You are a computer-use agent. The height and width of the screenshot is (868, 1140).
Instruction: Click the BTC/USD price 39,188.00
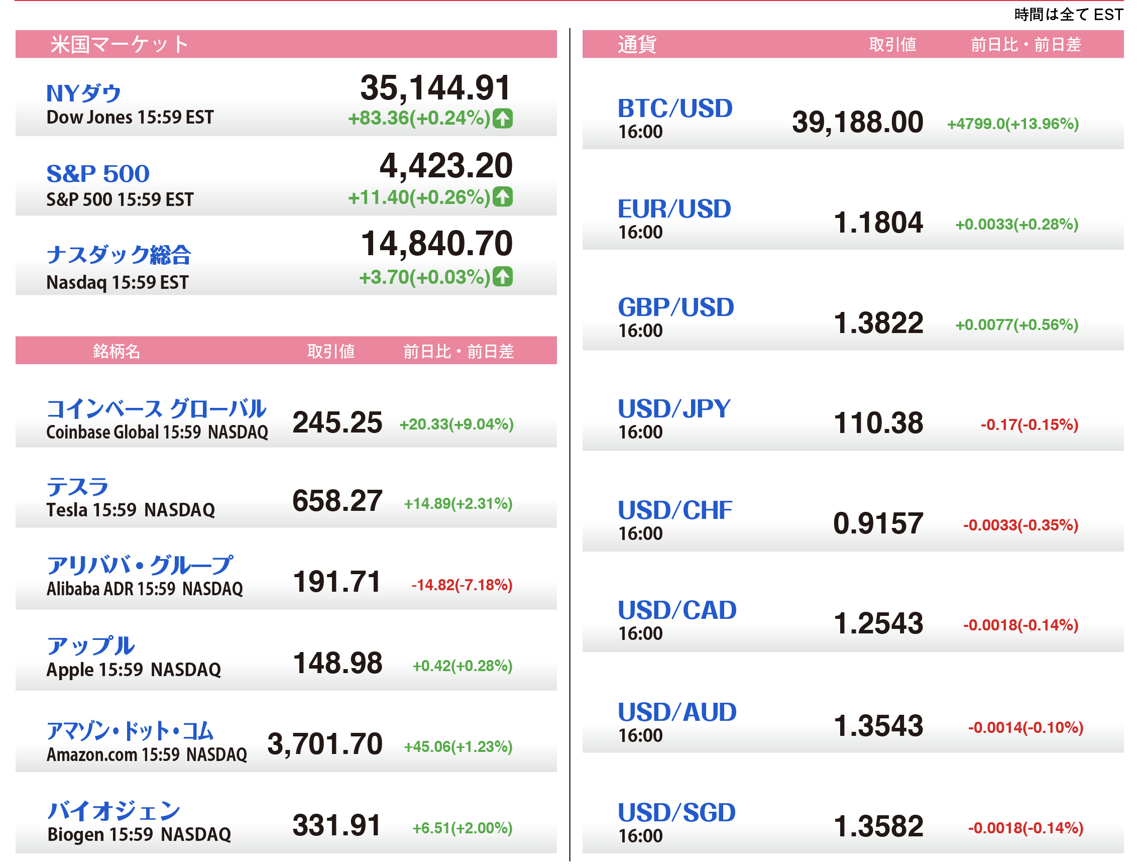coord(857,123)
